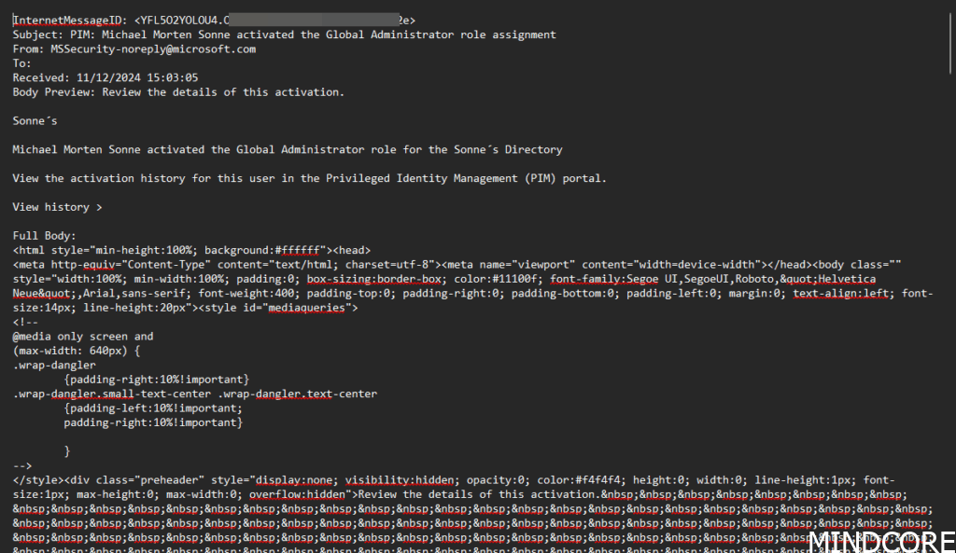Click the empty To: field line

click(x=22, y=63)
